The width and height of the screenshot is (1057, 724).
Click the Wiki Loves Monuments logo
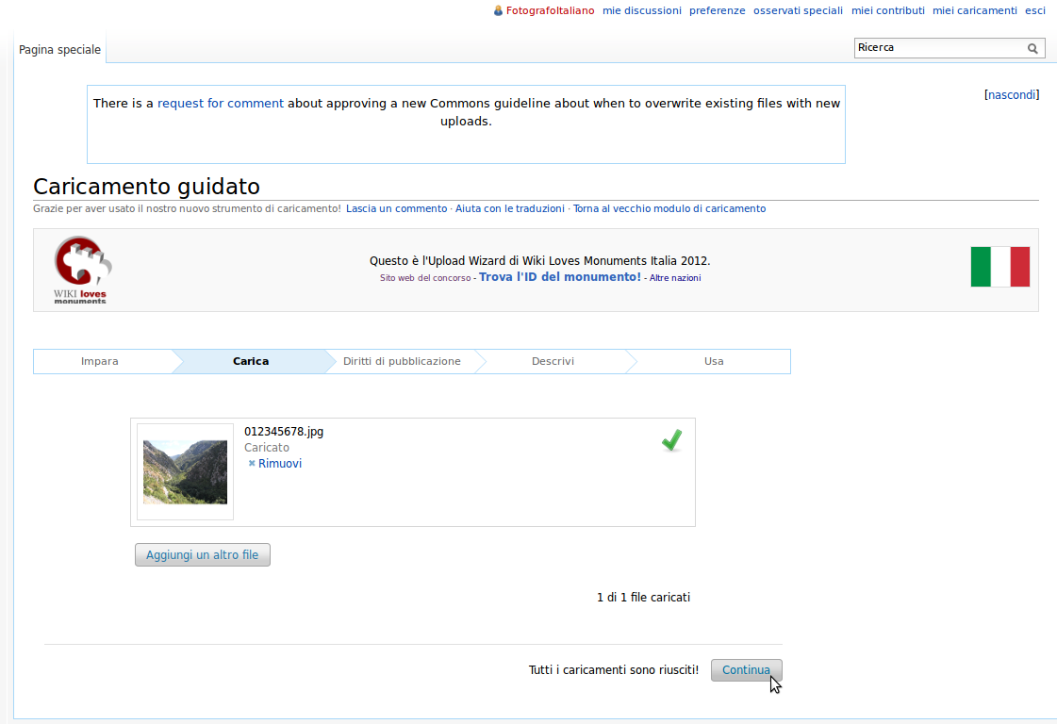[x=81, y=270]
